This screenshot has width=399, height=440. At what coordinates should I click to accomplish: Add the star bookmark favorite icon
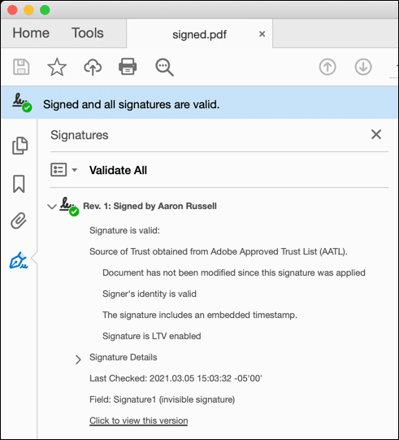coord(57,67)
